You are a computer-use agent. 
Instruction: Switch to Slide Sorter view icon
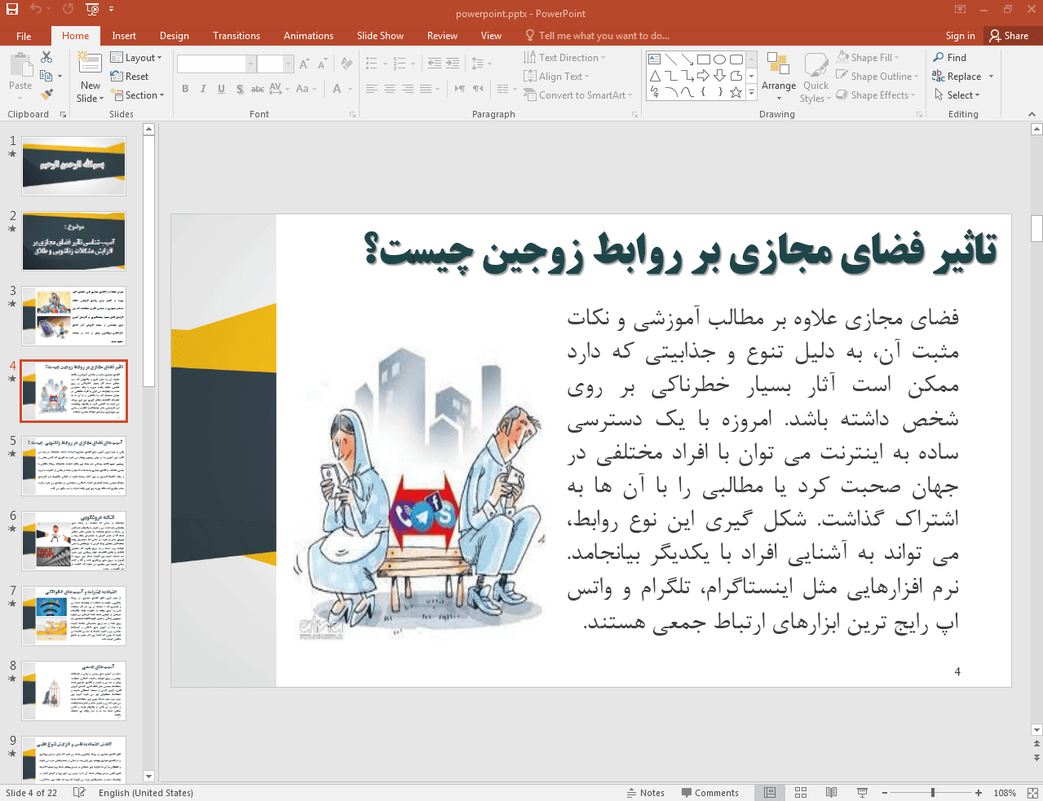click(x=801, y=793)
